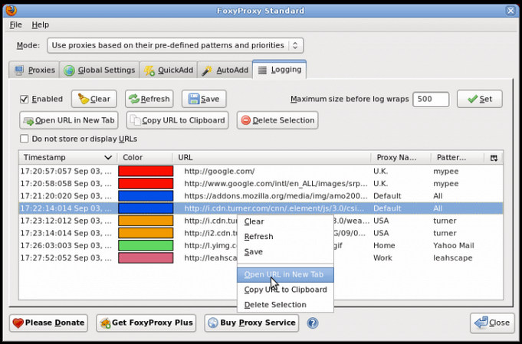522x344 pixels.
Task: Click timestamp 17:26:03:003
Action: (x=66, y=245)
